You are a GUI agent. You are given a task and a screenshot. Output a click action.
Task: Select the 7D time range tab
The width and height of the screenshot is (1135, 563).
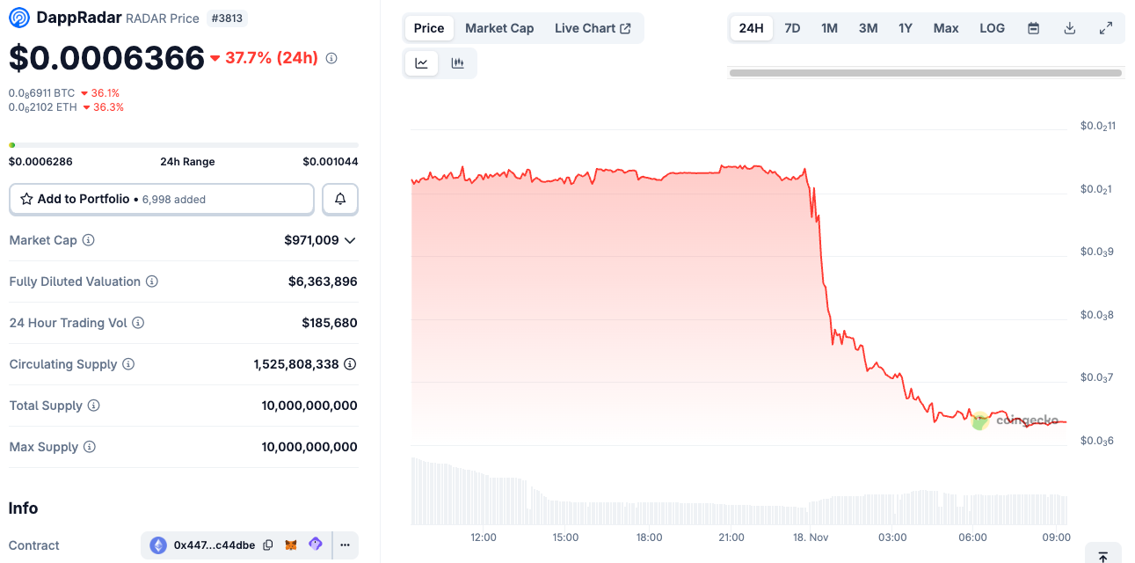click(x=791, y=27)
